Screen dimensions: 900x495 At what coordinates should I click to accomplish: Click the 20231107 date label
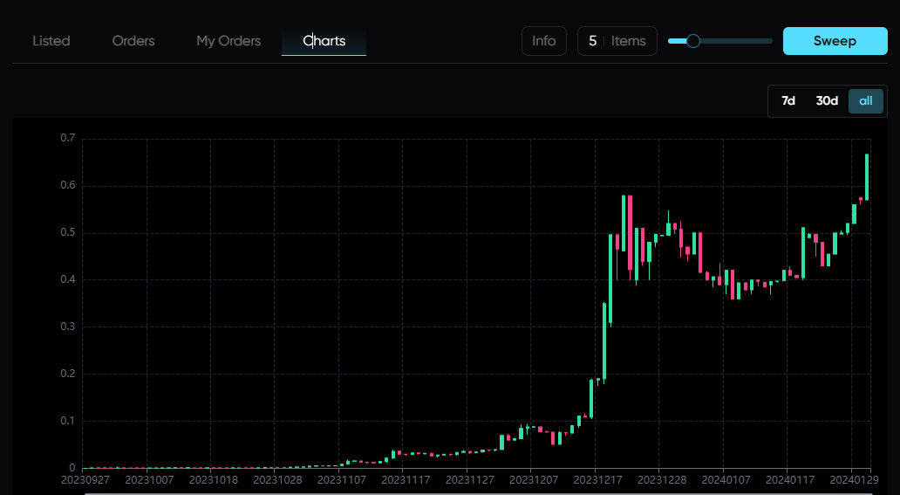(x=342, y=479)
